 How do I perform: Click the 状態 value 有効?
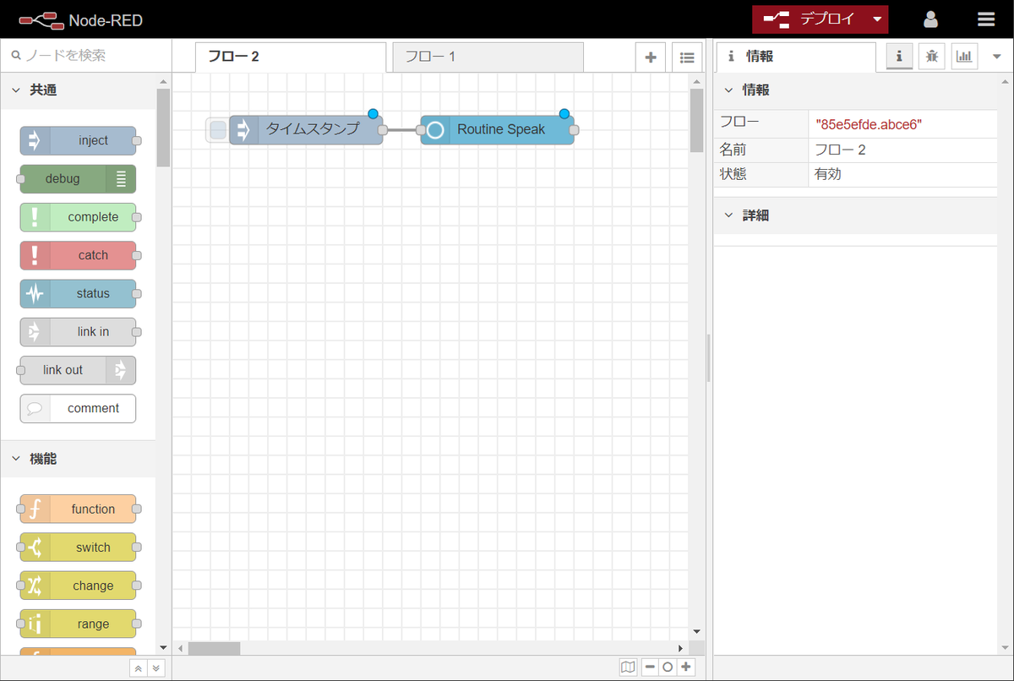pos(828,175)
